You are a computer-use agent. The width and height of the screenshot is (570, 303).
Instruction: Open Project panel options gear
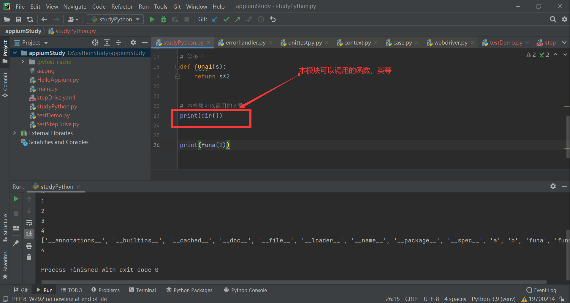tap(133, 42)
